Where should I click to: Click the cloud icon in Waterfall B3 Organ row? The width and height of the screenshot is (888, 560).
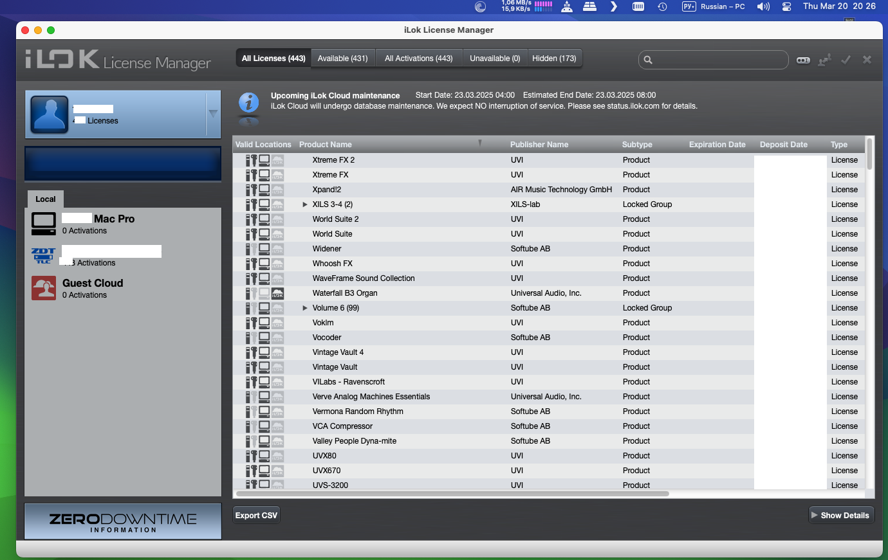pos(277,293)
